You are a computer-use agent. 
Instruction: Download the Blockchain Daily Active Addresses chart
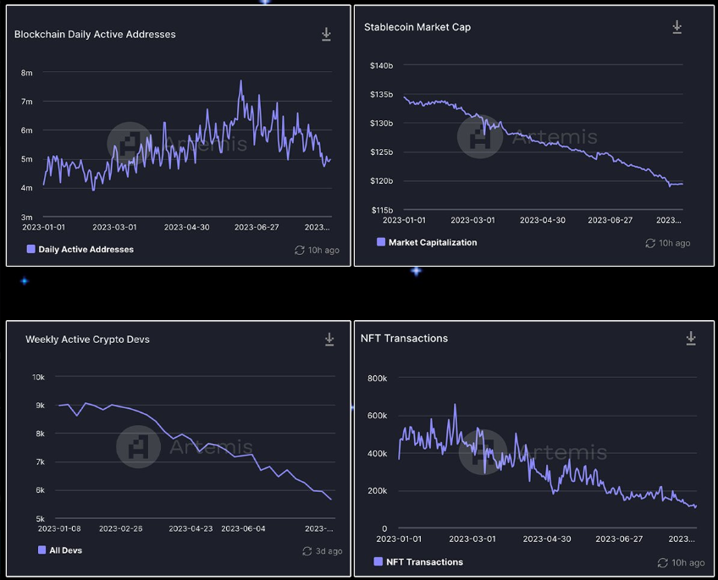tap(326, 35)
